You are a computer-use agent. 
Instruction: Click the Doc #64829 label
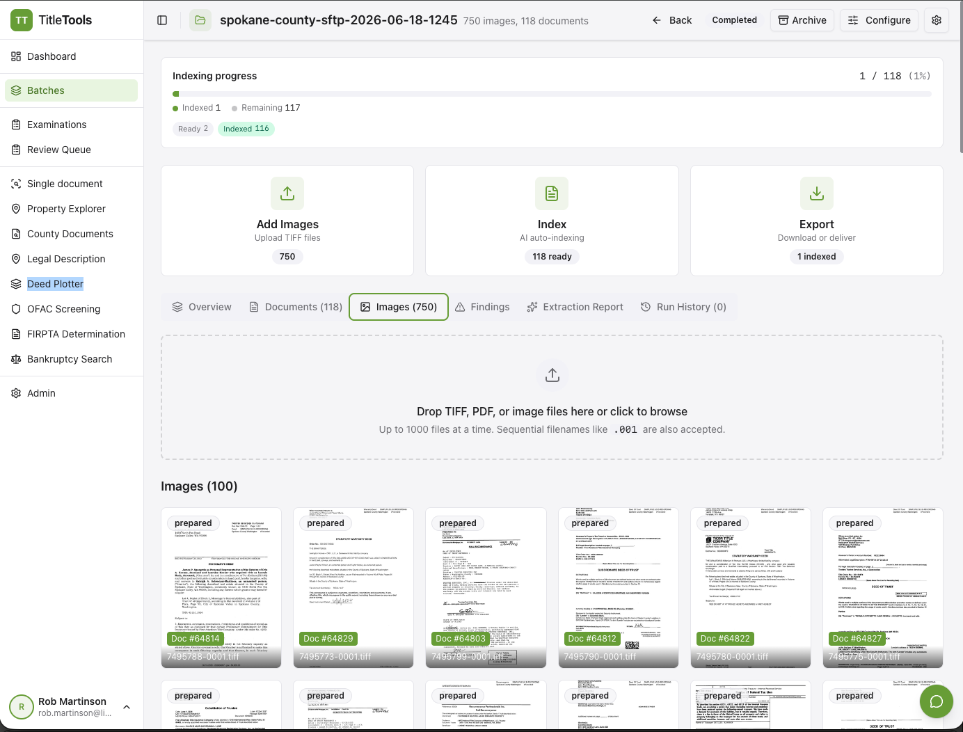(x=328, y=639)
